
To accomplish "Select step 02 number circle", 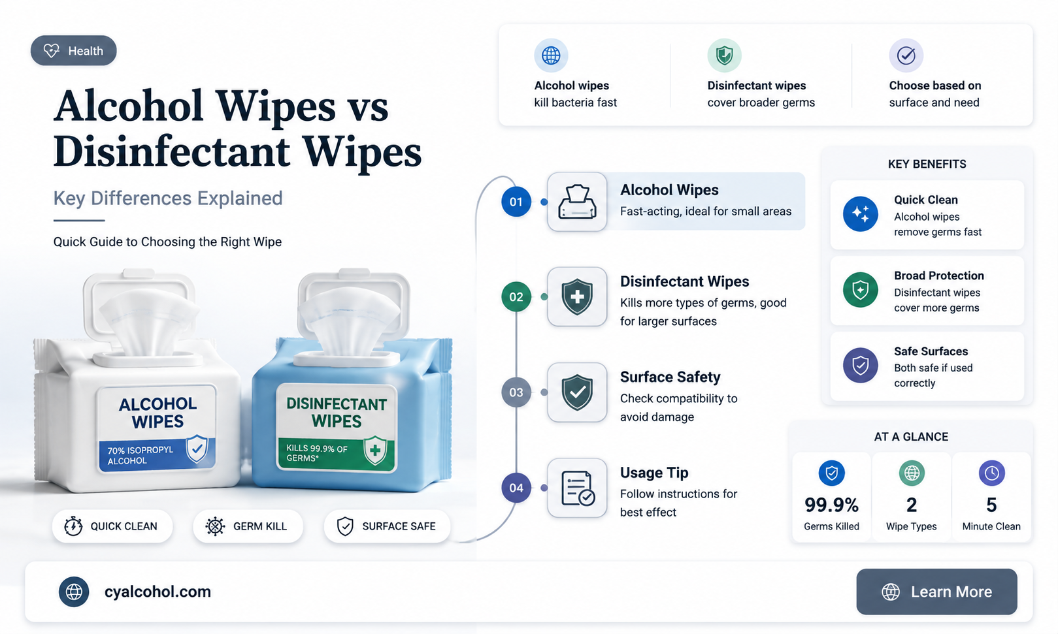I will pos(516,297).
